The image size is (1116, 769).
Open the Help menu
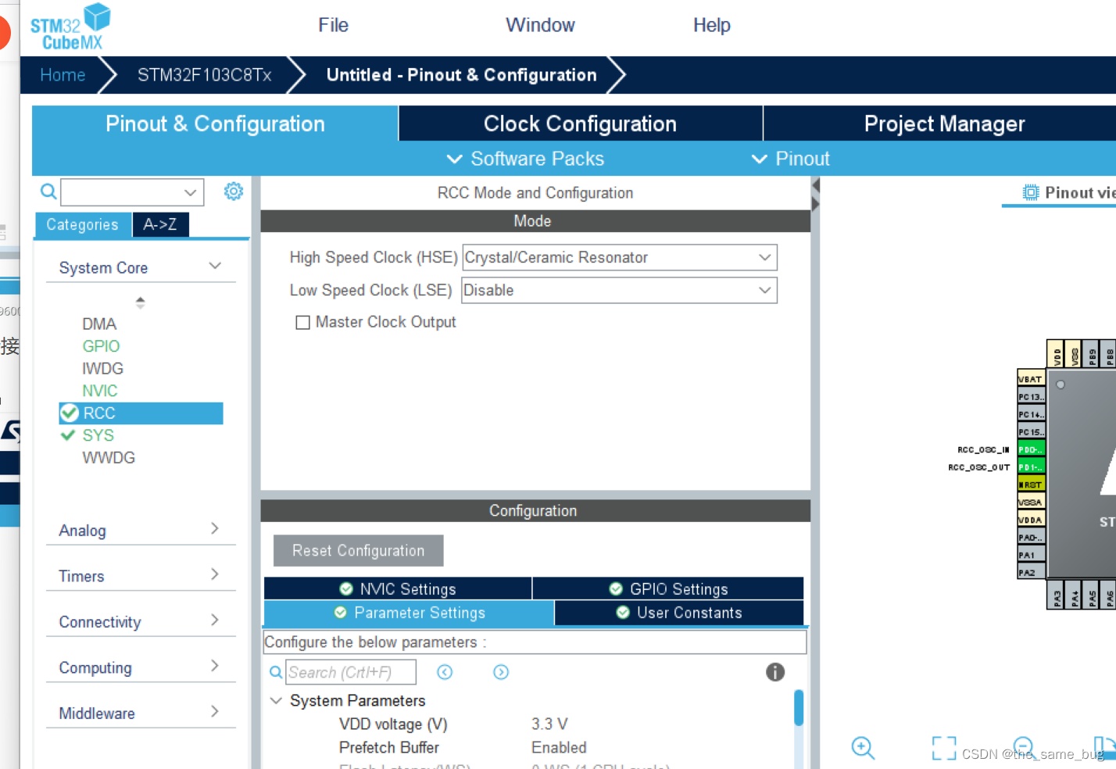(x=711, y=25)
